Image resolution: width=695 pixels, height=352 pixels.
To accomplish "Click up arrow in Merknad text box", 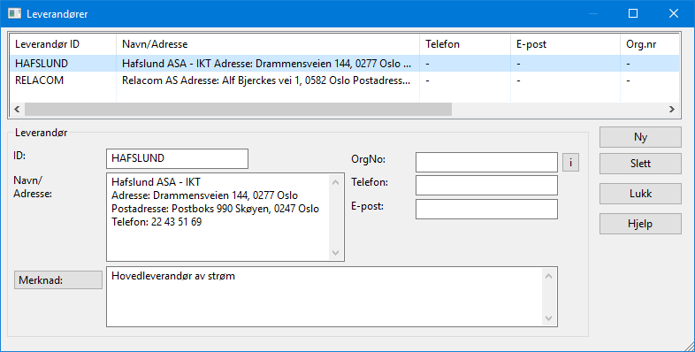I will tap(549, 276).
